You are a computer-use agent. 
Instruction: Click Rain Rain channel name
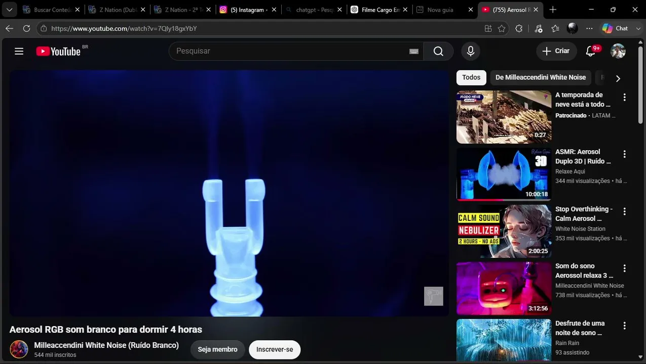(x=567, y=343)
